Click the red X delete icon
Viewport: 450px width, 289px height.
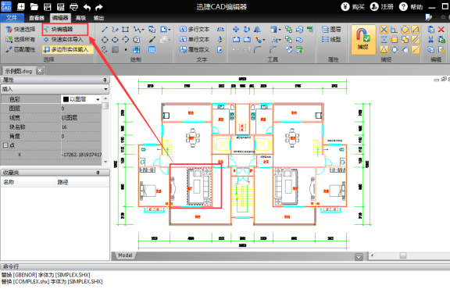coord(441,29)
